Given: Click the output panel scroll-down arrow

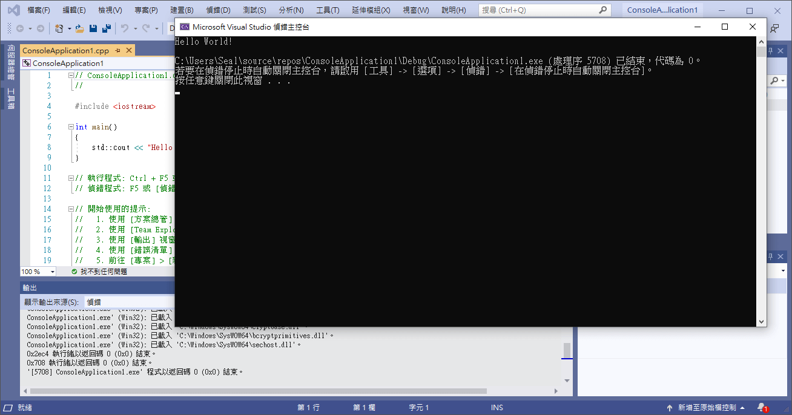Looking at the screenshot, I should coord(567,381).
